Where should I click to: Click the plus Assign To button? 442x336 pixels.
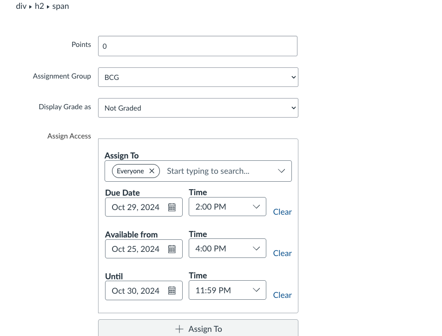coord(198,329)
